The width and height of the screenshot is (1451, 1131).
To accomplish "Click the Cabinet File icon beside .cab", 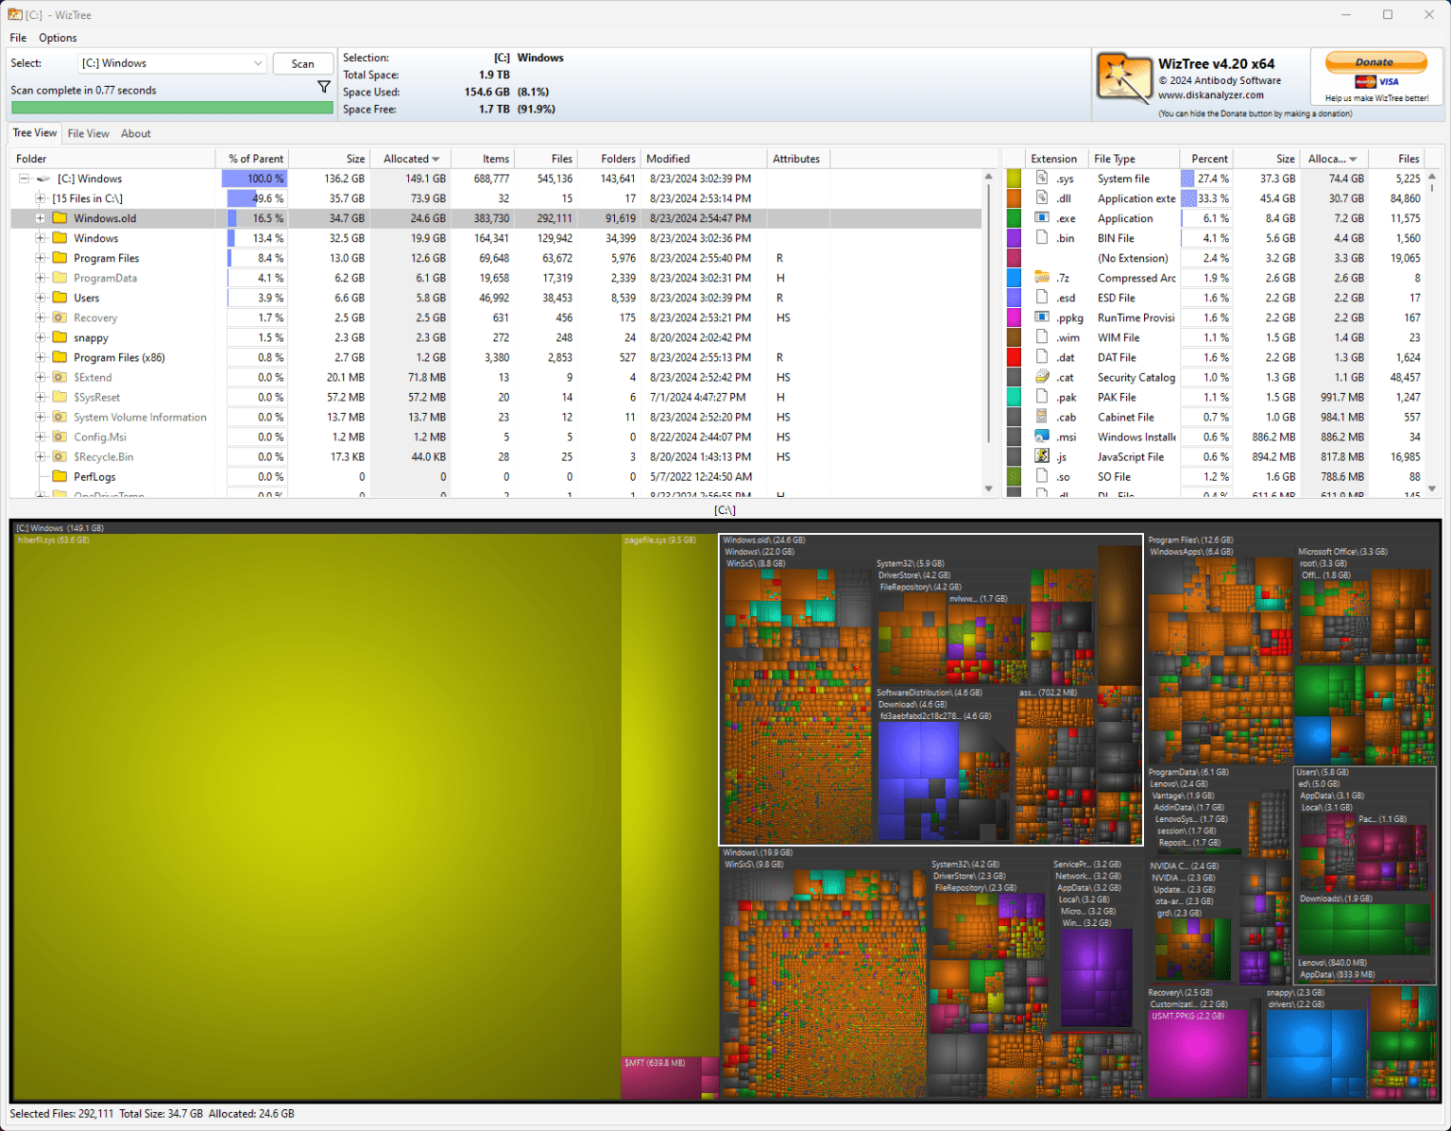I will point(1041,417).
